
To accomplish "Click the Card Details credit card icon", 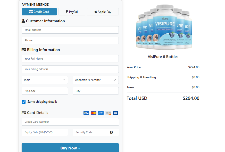I will point(24,113).
